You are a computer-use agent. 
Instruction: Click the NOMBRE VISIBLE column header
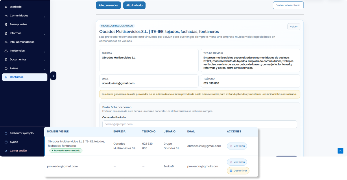(58, 131)
